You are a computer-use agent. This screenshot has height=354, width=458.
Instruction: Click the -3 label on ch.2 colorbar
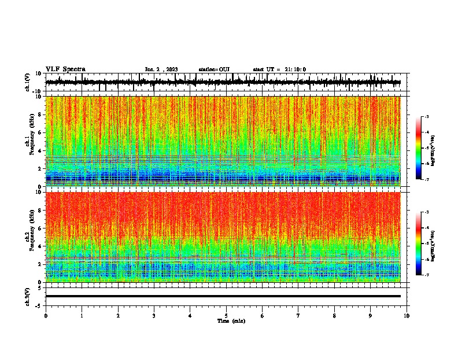pos(427,212)
